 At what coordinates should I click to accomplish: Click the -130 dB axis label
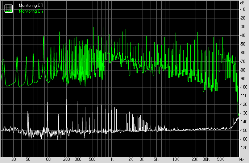click(x=243, y=113)
